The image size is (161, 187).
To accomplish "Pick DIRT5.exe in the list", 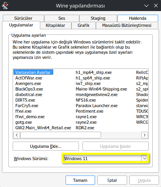I will 25,100.
